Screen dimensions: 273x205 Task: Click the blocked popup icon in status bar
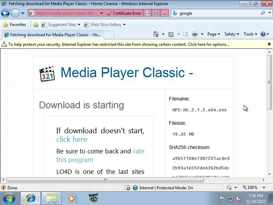click(x=127, y=188)
